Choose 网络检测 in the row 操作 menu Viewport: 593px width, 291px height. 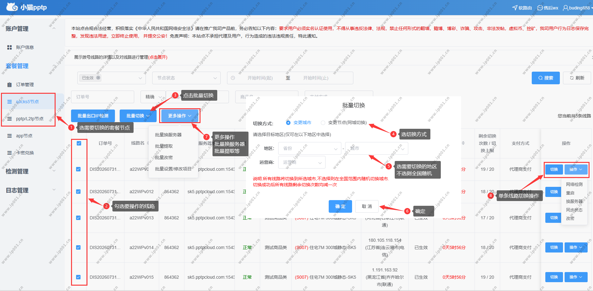(x=574, y=184)
